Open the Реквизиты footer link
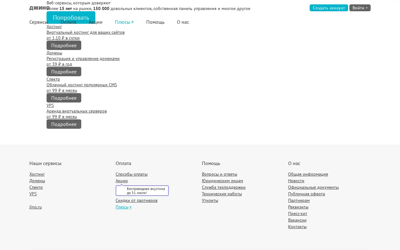 coord(298,207)
